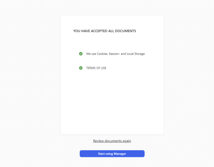
Task: Launch Manager with the blue button
Action: (112, 154)
